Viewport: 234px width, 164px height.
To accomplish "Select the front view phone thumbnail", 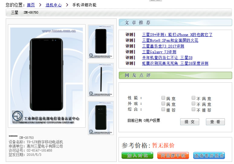I will (x=101, y=42).
